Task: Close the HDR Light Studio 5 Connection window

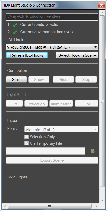Action: (102, 5)
